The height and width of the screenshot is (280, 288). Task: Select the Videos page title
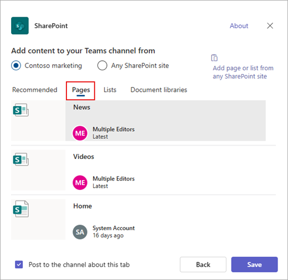[x=84, y=157]
